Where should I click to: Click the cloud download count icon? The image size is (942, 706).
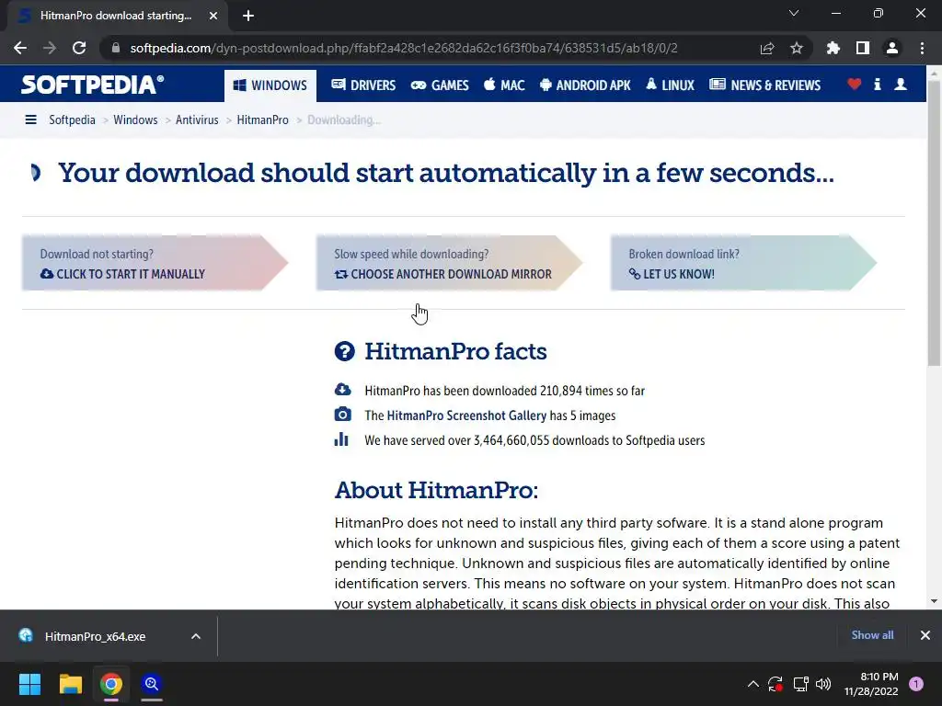pyautogui.click(x=342, y=390)
